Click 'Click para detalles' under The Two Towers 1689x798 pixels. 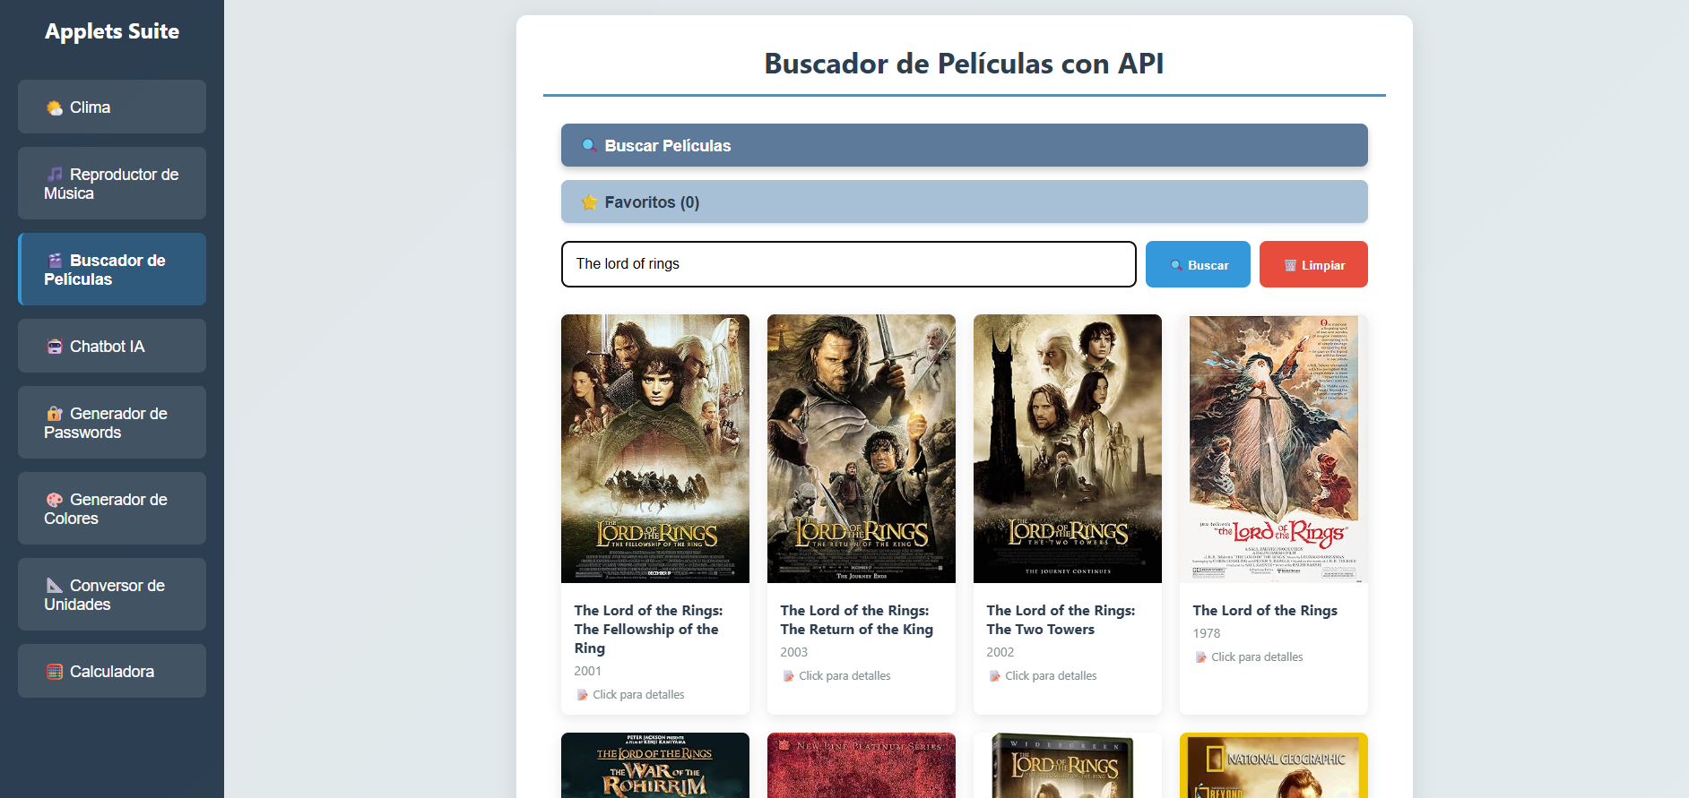coord(1050,676)
